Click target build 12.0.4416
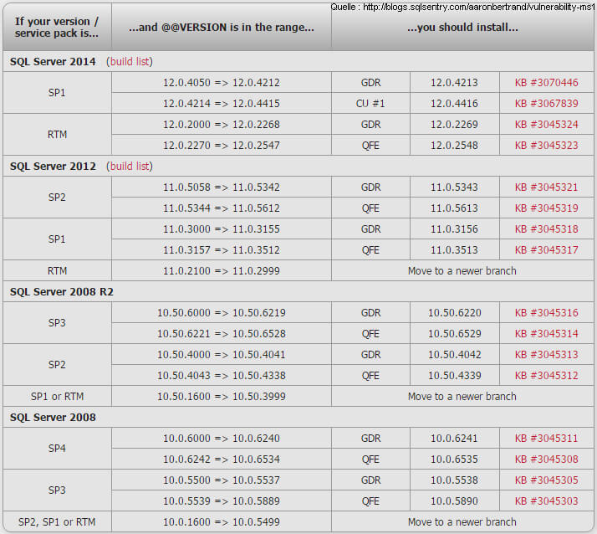This screenshot has width=597, height=534. click(x=454, y=104)
